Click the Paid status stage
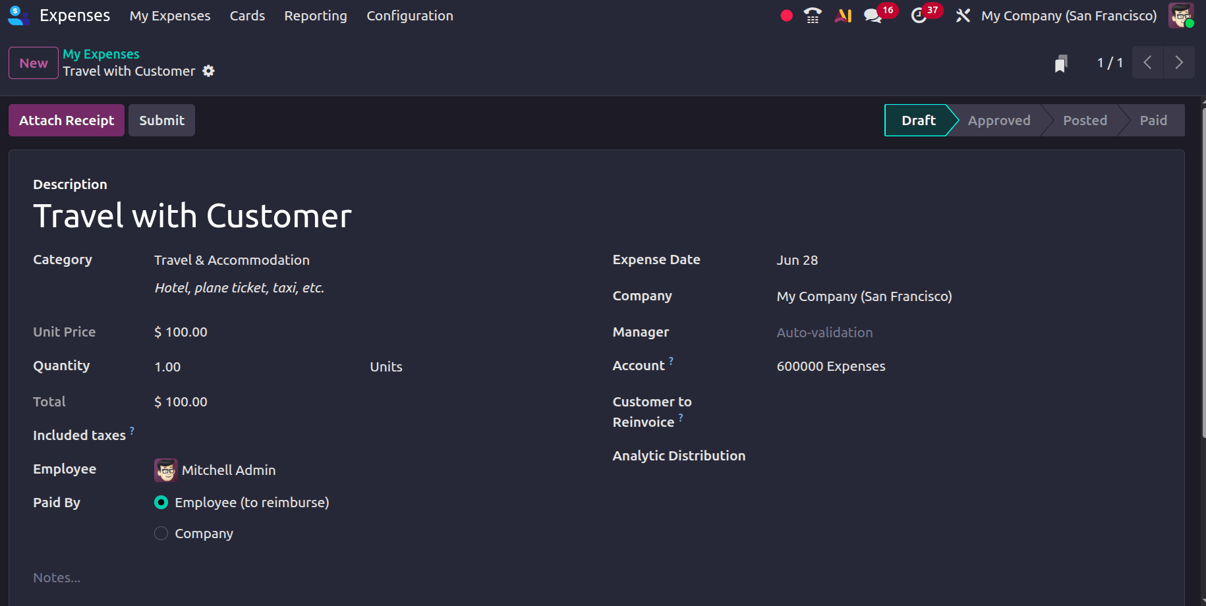The width and height of the screenshot is (1206, 606). (1153, 121)
